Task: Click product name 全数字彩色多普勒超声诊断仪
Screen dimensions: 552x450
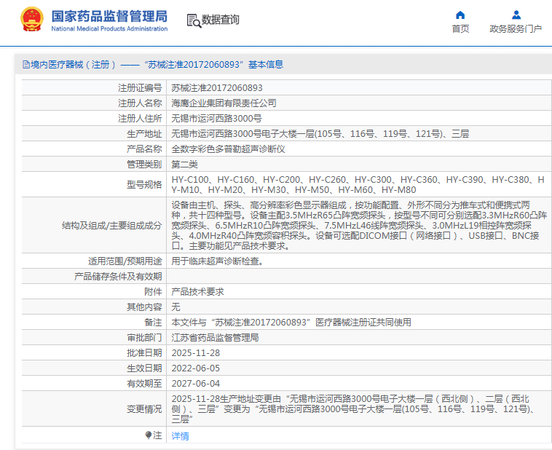Action: [x=228, y=149]
